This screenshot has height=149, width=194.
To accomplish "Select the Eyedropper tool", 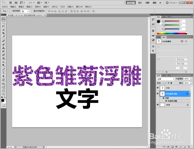I will [3, 37].
